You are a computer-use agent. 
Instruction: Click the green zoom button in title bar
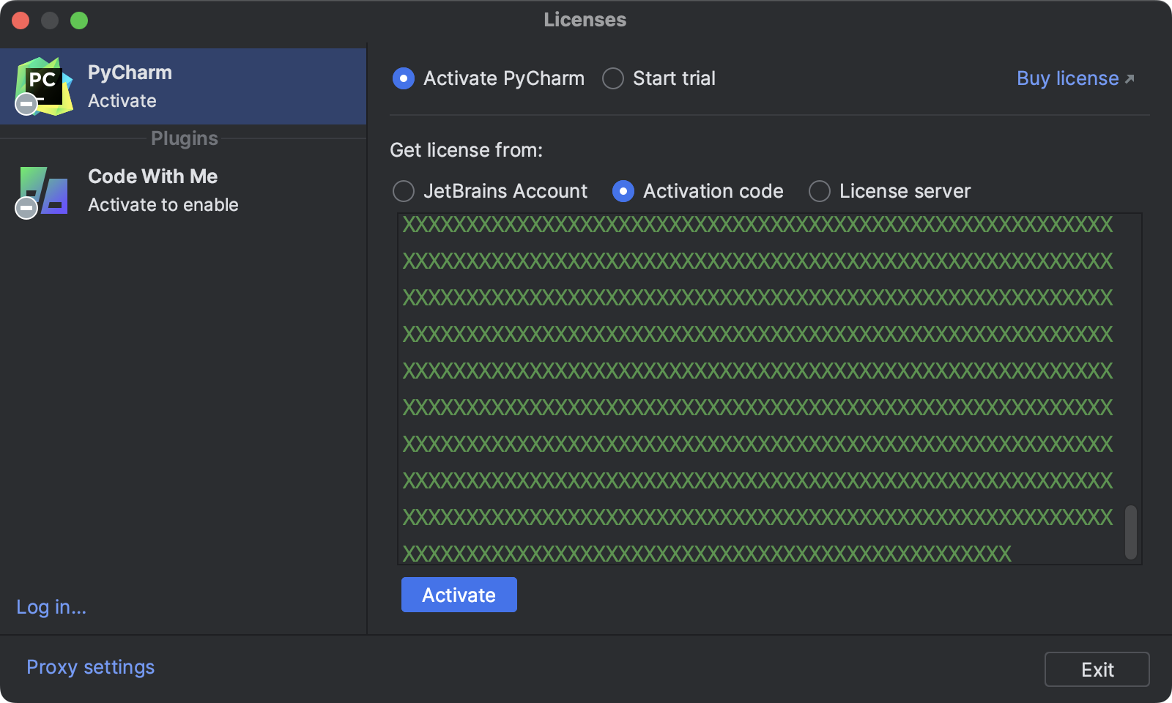point(80,21)
